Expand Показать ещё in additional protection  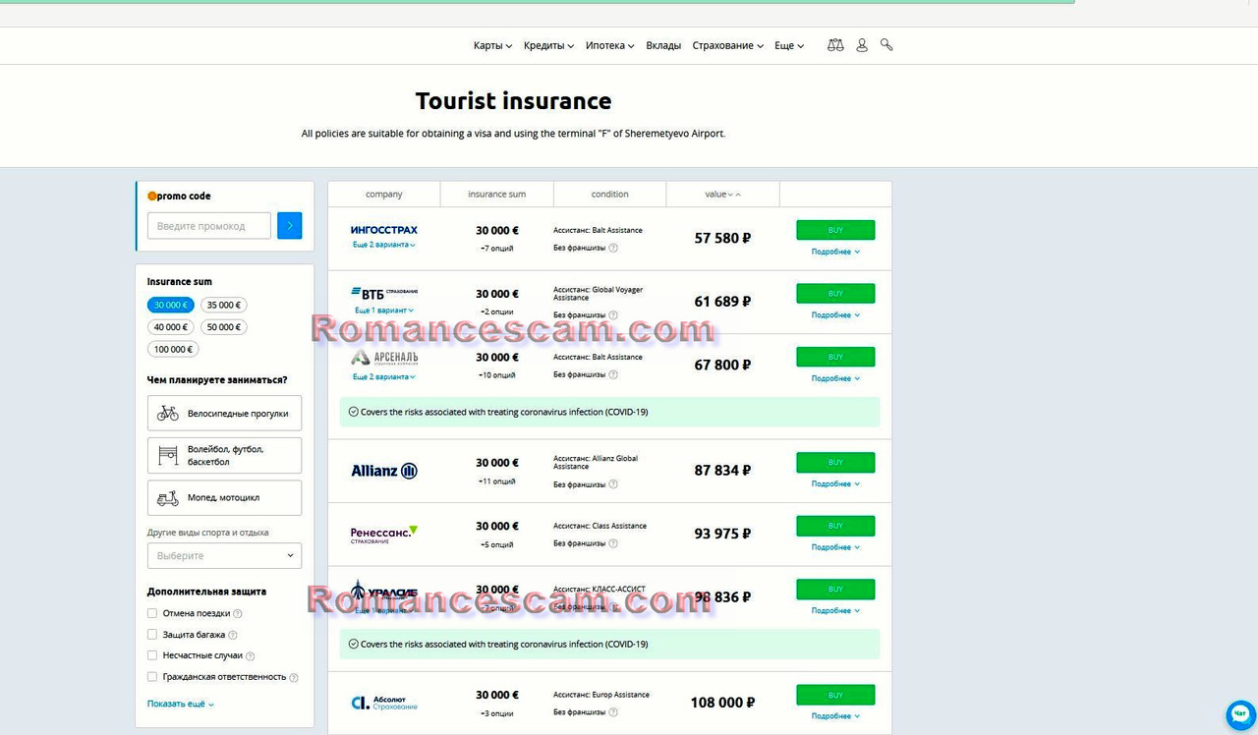tap(181, 705)
